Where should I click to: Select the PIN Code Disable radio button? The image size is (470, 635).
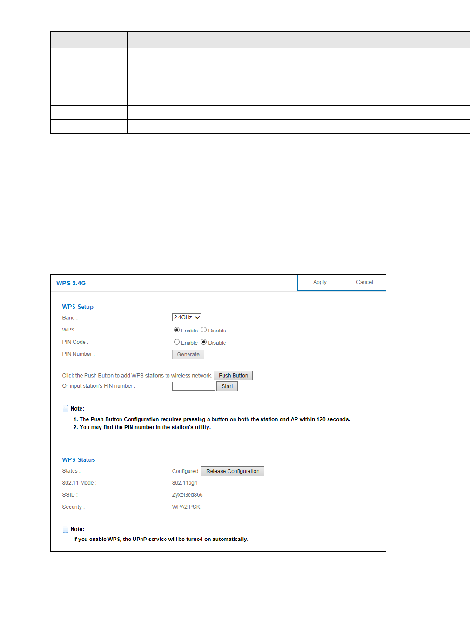[x=204, y=342]
